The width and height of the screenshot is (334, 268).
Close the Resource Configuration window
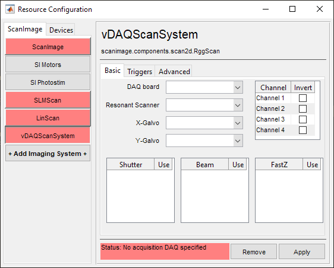320,9
